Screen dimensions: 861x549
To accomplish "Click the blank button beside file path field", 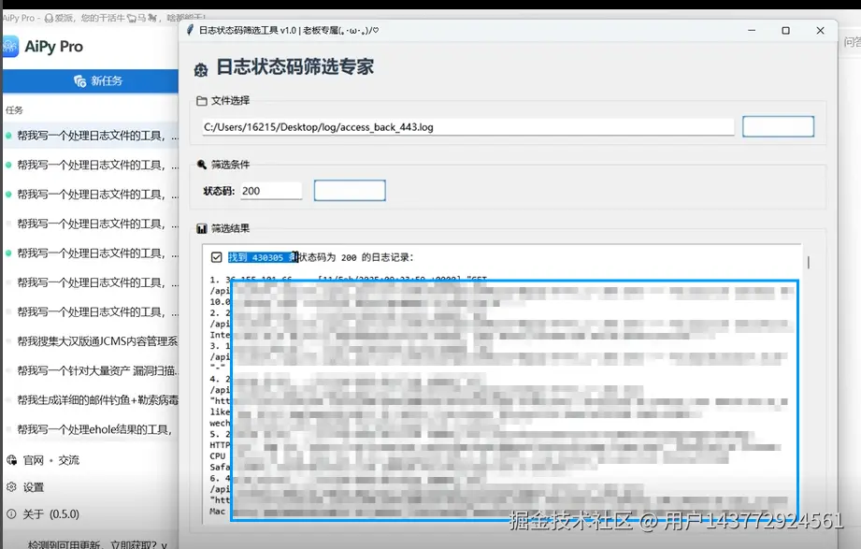I will (x=778, y=126).
